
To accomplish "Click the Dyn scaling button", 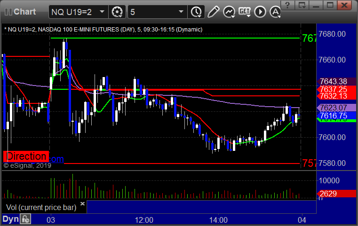I will 10,219.
